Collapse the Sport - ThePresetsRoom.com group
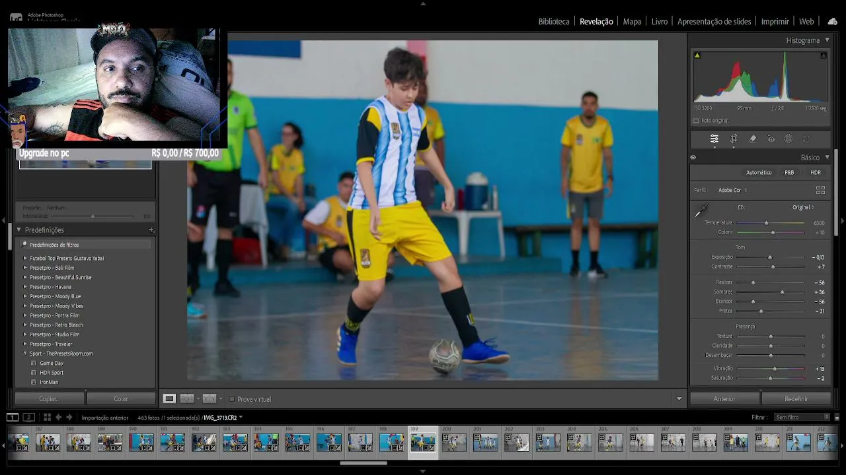This screenshot has width=846, height=475. pos(25,354)
